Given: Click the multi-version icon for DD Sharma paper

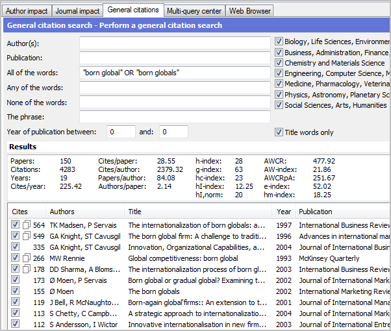Looking at the screenshot, I should tap(27, 269).
